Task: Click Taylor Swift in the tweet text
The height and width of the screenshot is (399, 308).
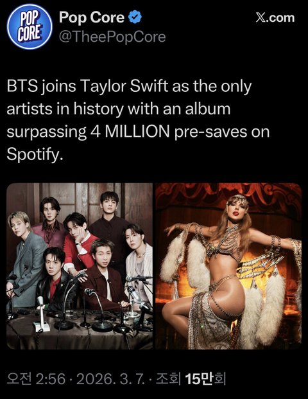Action: (x=124, y=87)
